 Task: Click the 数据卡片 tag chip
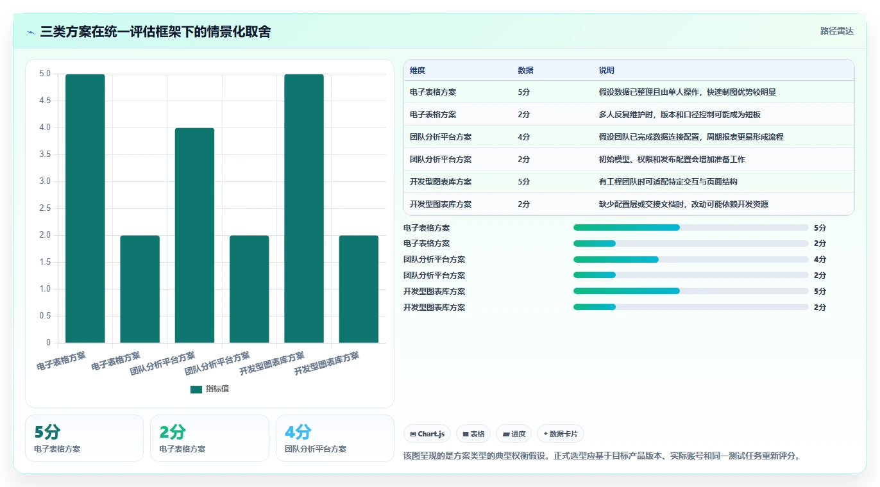[561, 434]
